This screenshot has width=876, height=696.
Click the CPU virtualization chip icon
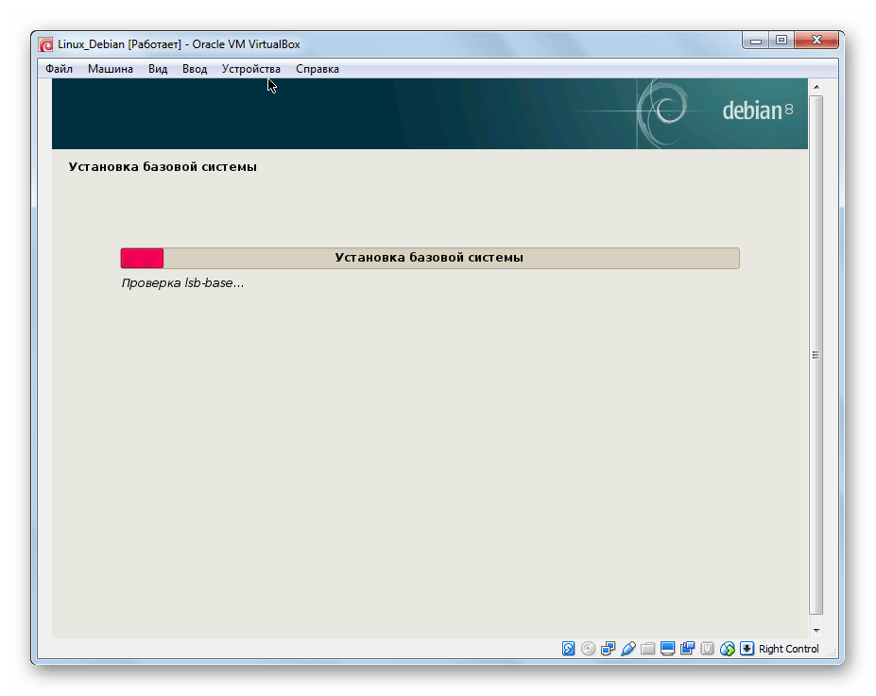[707, 648]
